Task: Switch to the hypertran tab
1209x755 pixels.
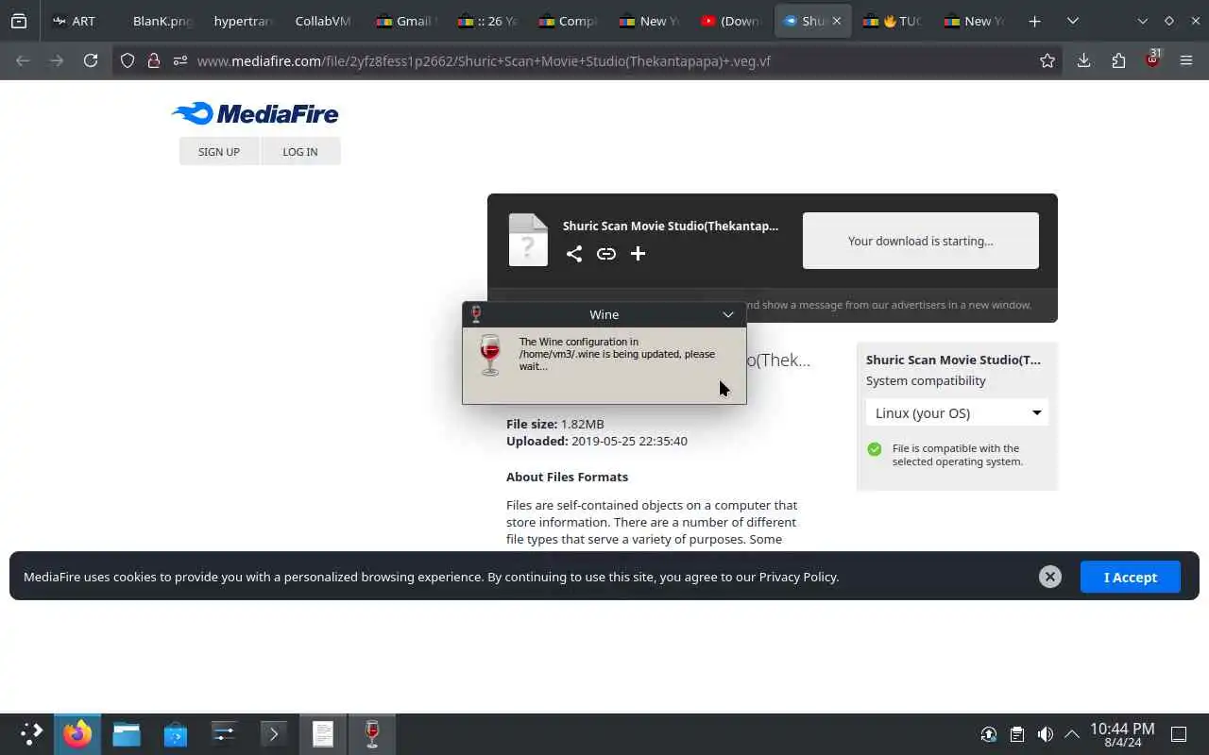Action: (243, 21)
